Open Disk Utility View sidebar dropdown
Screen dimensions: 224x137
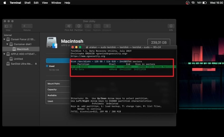(8, 26)
